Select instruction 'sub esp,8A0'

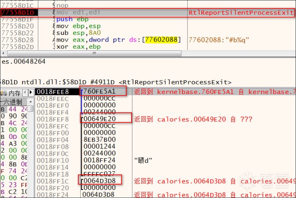(78, 33)
